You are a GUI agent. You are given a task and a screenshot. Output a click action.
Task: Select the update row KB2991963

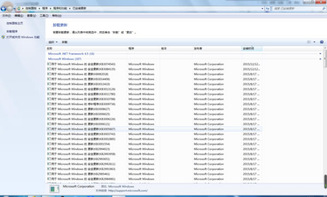(154, 169)
